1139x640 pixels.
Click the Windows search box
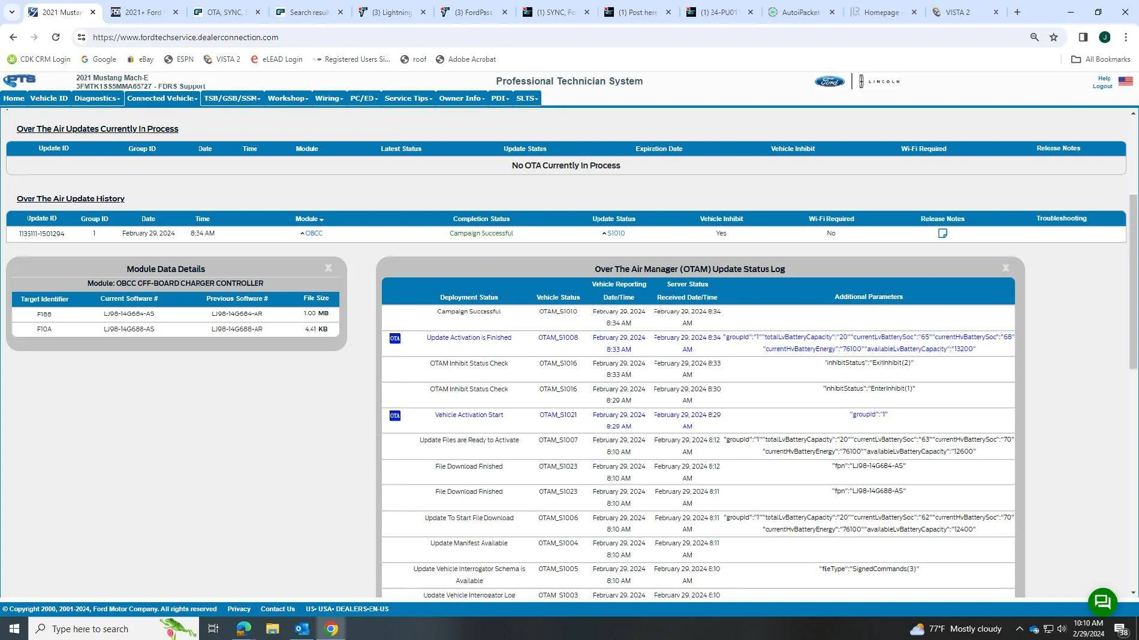(114, 629)
